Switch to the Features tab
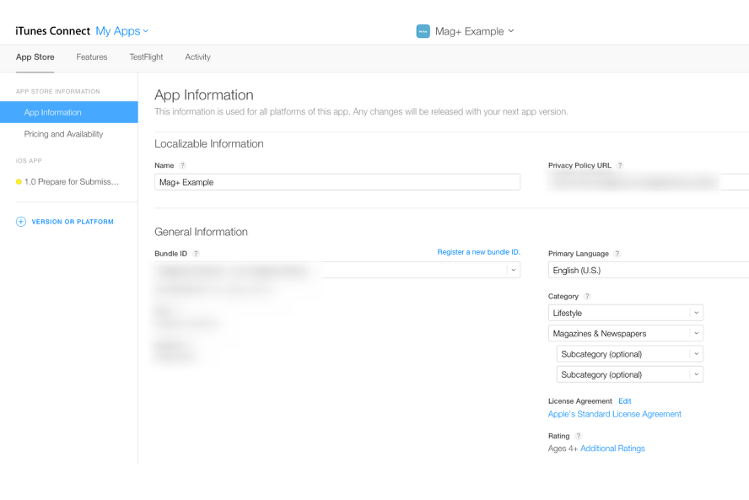This screenshot has height=500, width=749. [x=92, y=56]
